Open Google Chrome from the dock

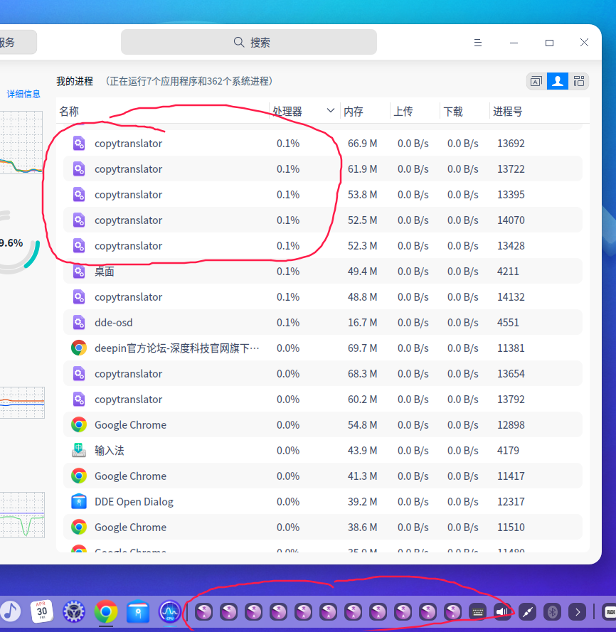[106, 611]
